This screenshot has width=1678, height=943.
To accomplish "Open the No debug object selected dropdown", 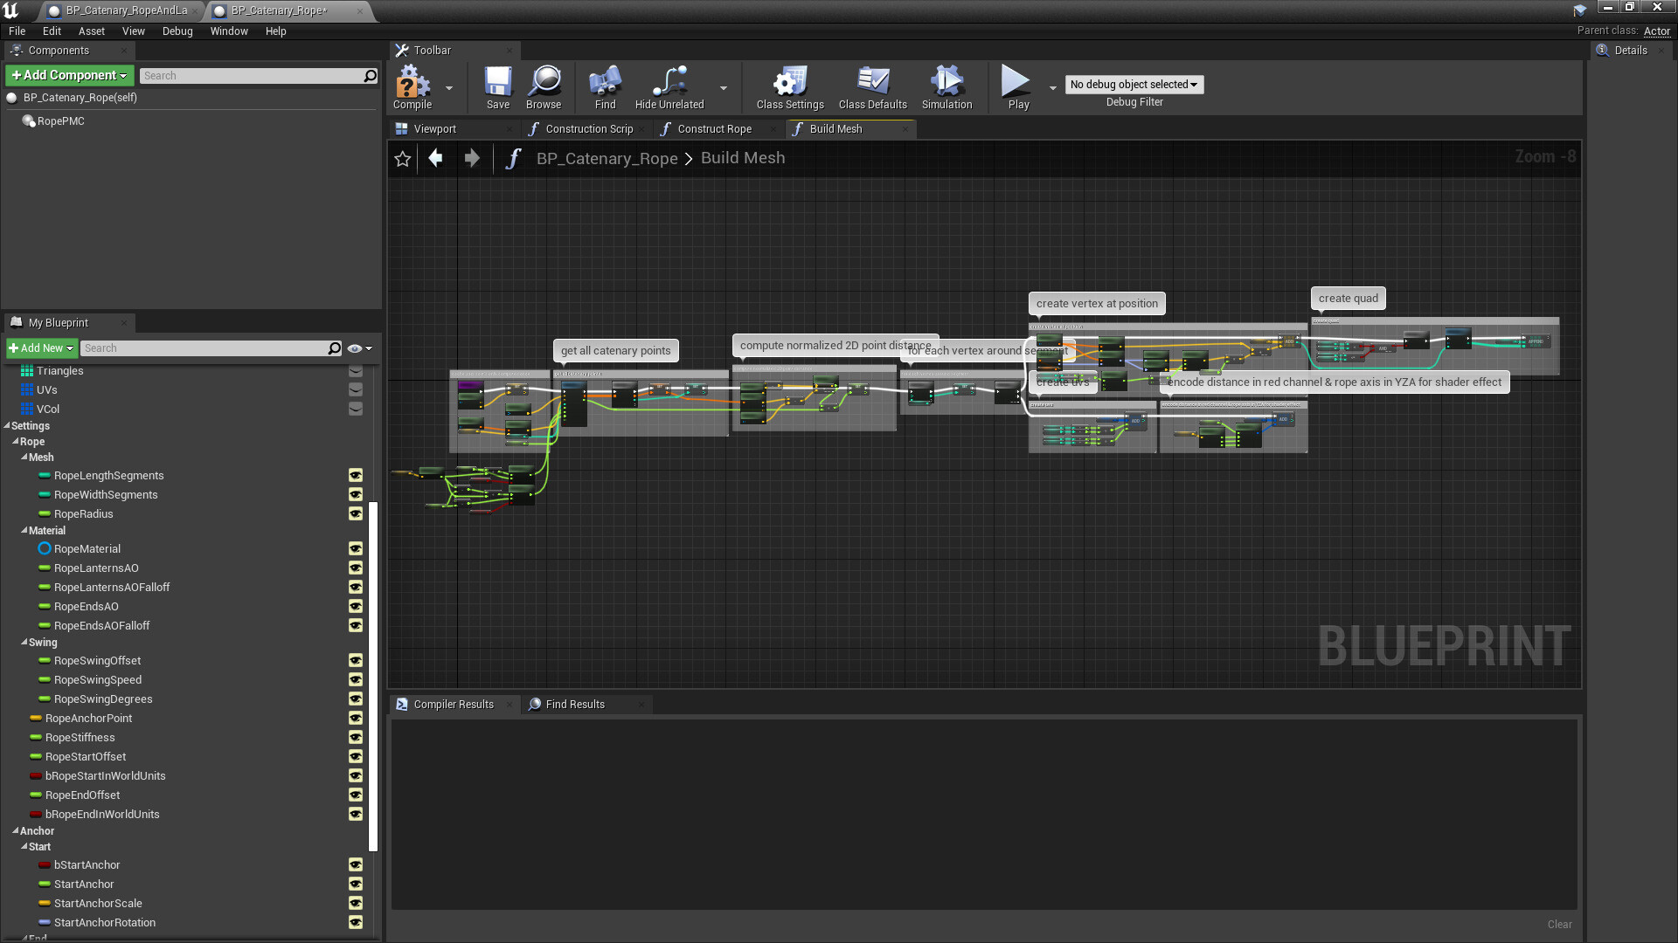I will pyautogui.click(x=1134, y=84).
